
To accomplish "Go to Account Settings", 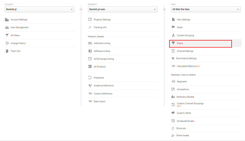I will [x=19, y=20].
